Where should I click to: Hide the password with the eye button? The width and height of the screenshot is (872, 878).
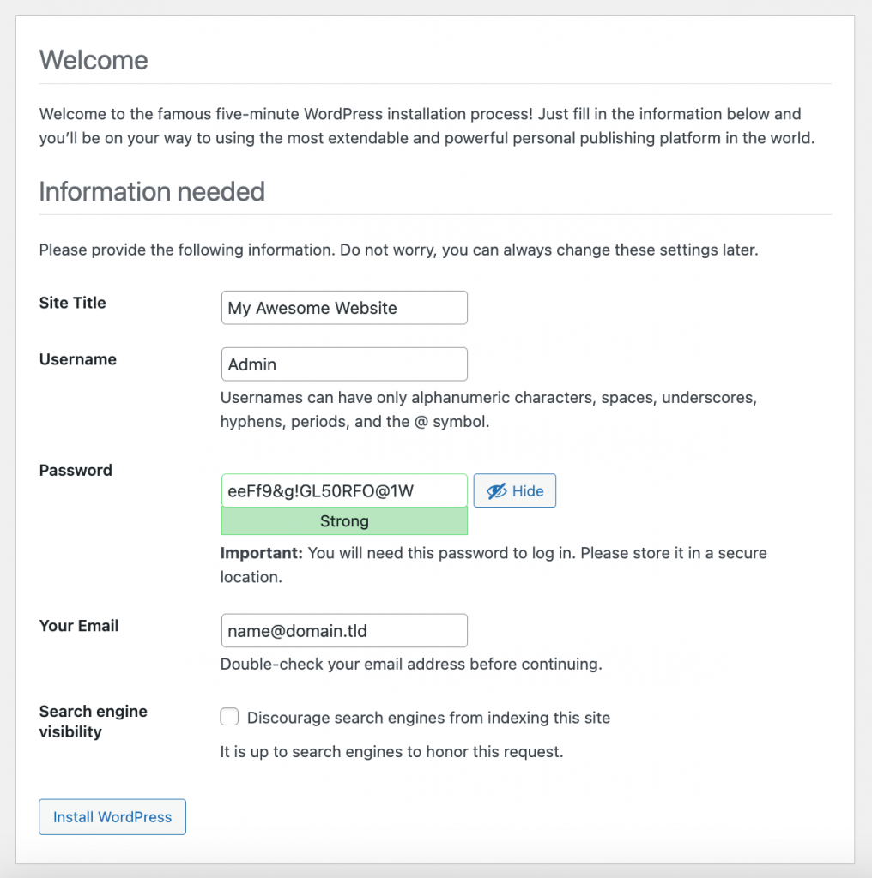point(515,491)
